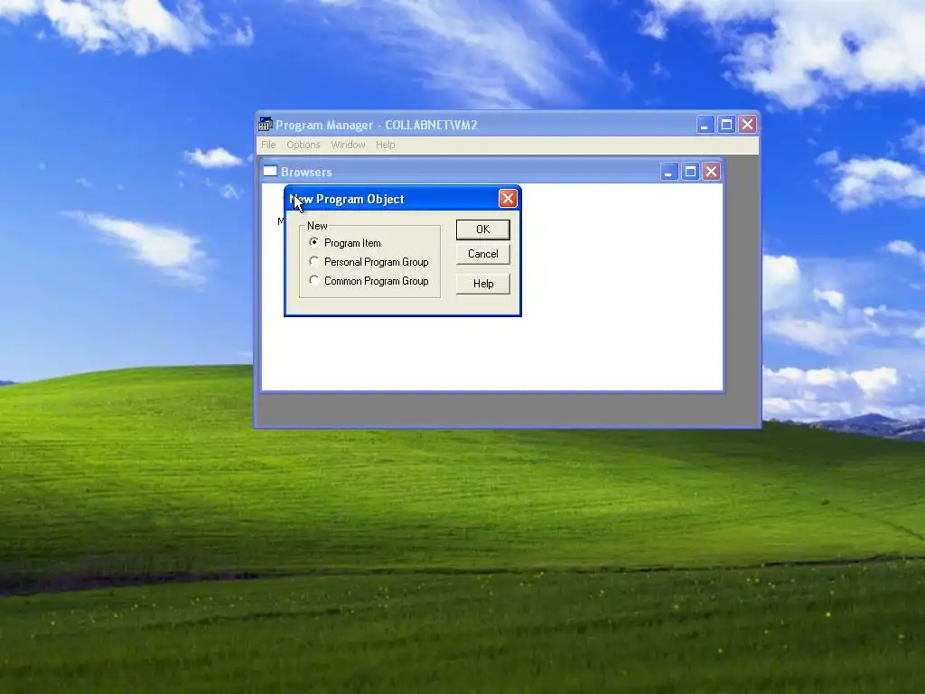Minimize the Browsers group window
Viewport: 925px width, 694px height.
[x=668, y=172]
